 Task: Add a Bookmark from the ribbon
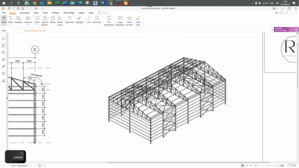point(97,20)
